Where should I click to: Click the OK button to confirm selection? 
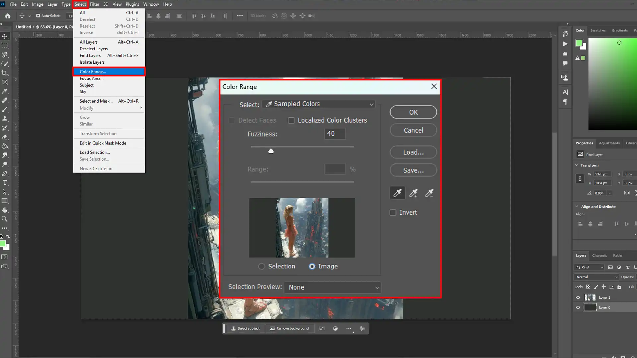413,112
